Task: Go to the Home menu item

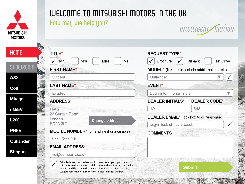Action: (24, 52)
